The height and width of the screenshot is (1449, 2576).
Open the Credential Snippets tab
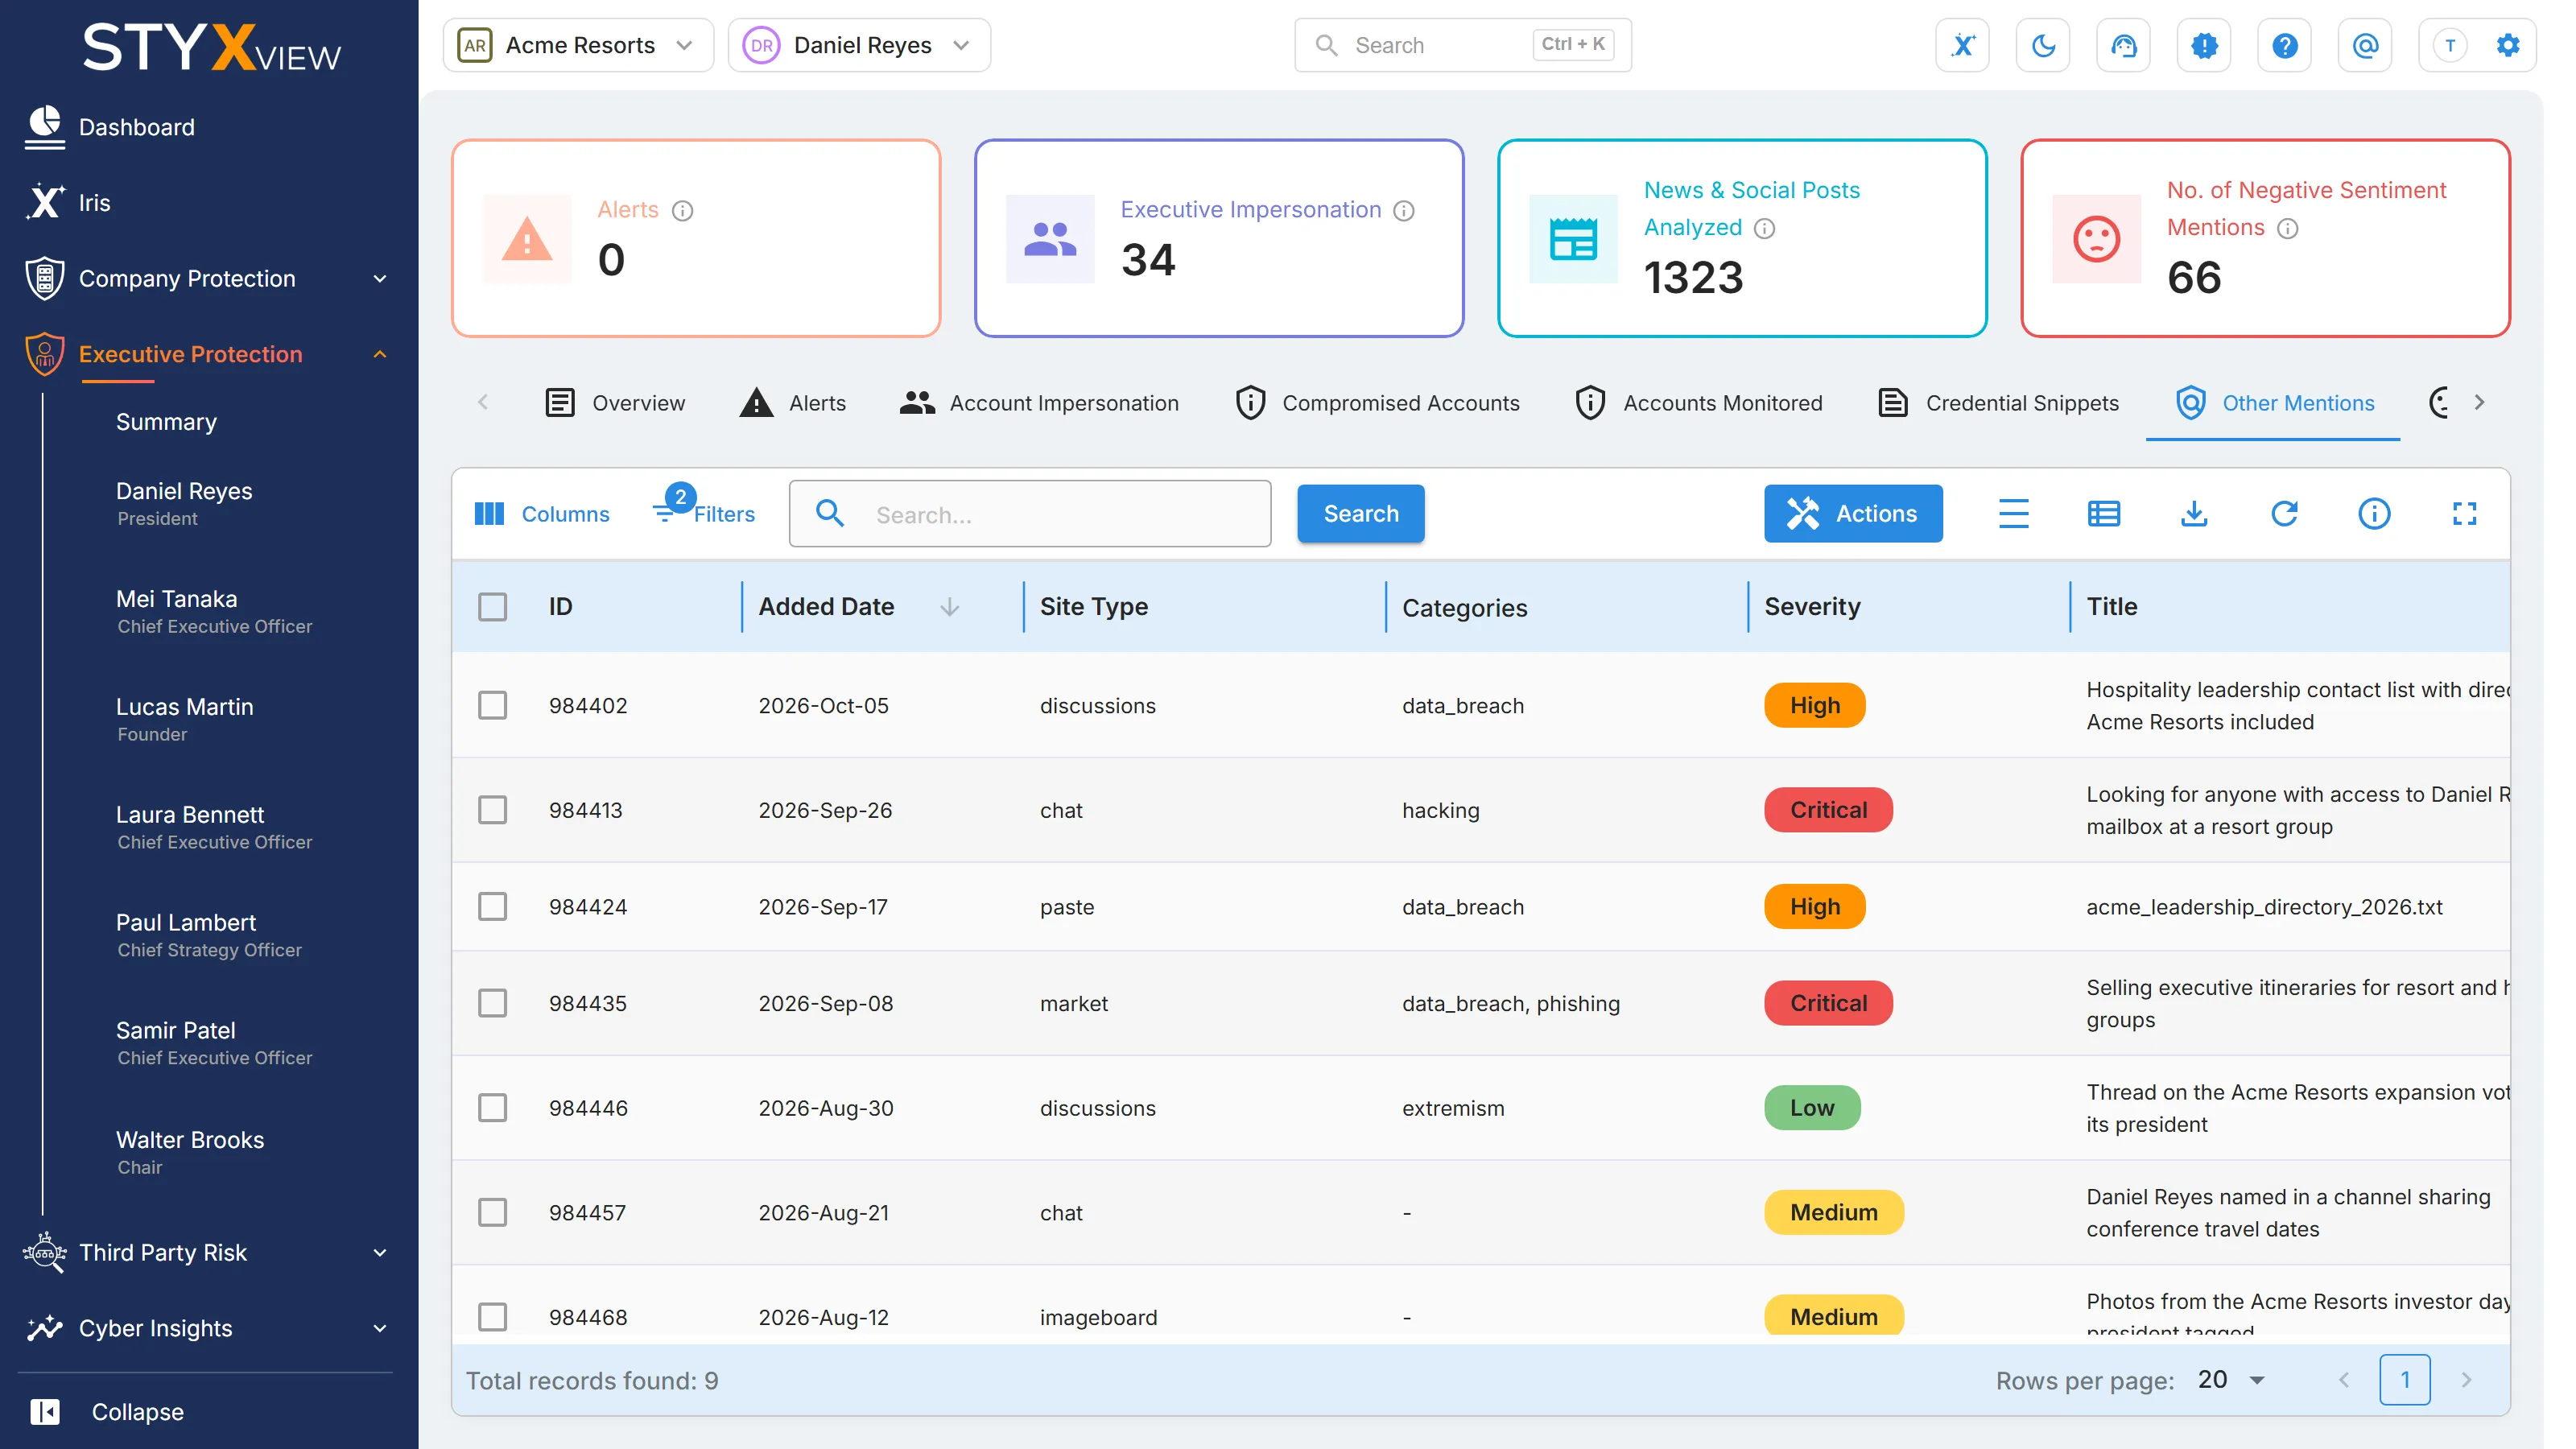coord(1999,403)
